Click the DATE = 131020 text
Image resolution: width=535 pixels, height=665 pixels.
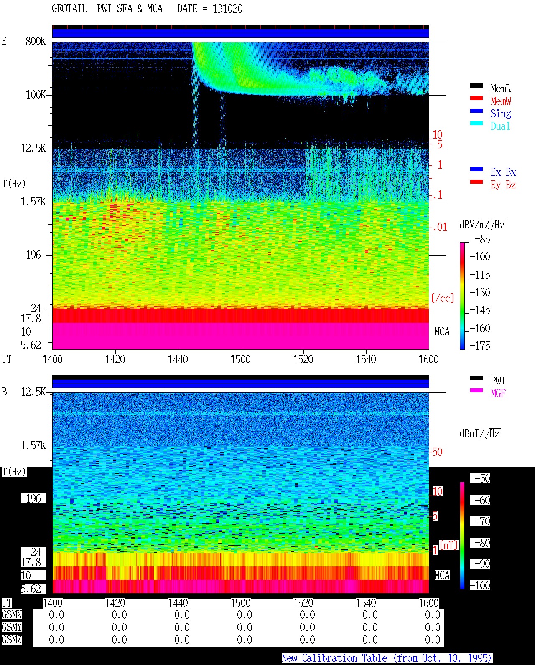210,8
